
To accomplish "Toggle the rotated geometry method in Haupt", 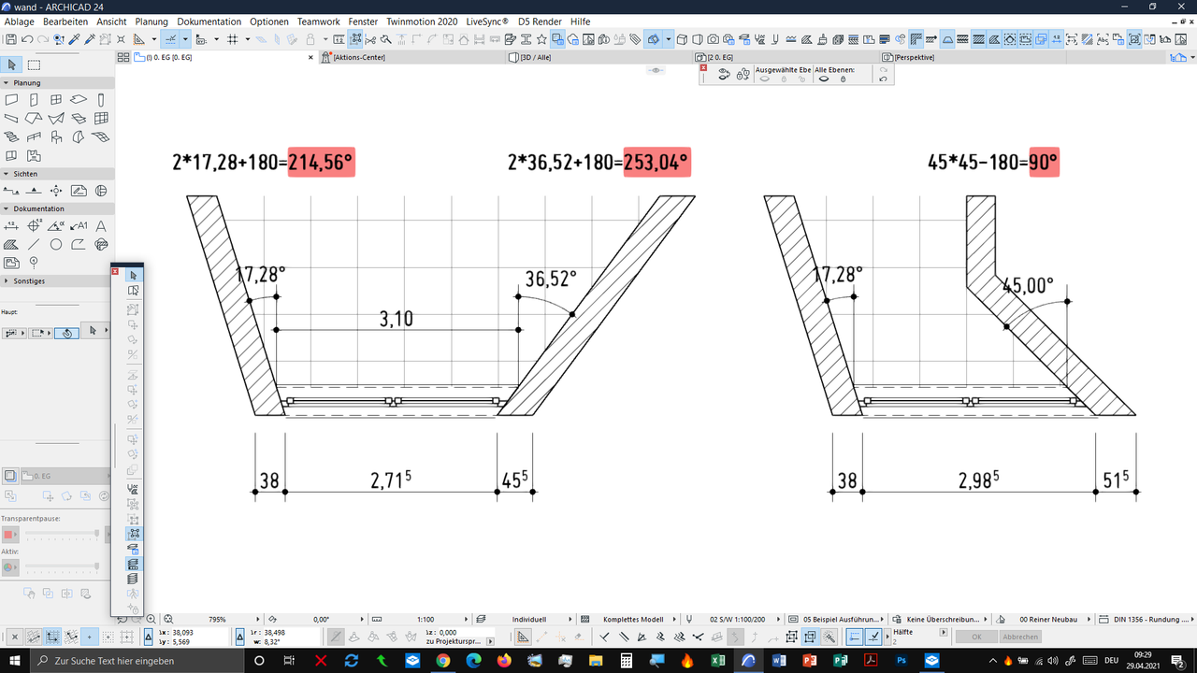I will 66,333.
